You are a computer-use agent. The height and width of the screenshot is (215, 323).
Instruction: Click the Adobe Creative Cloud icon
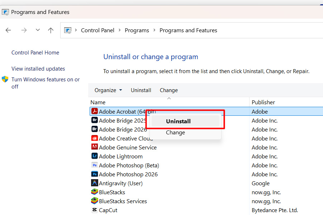click(95, 138)
